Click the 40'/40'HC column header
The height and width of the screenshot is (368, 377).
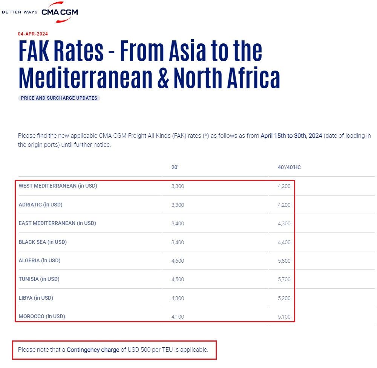point(289,167)
